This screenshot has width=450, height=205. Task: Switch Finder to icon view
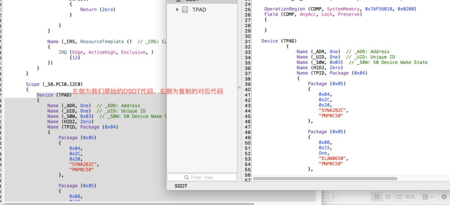(x=376, y=196)
